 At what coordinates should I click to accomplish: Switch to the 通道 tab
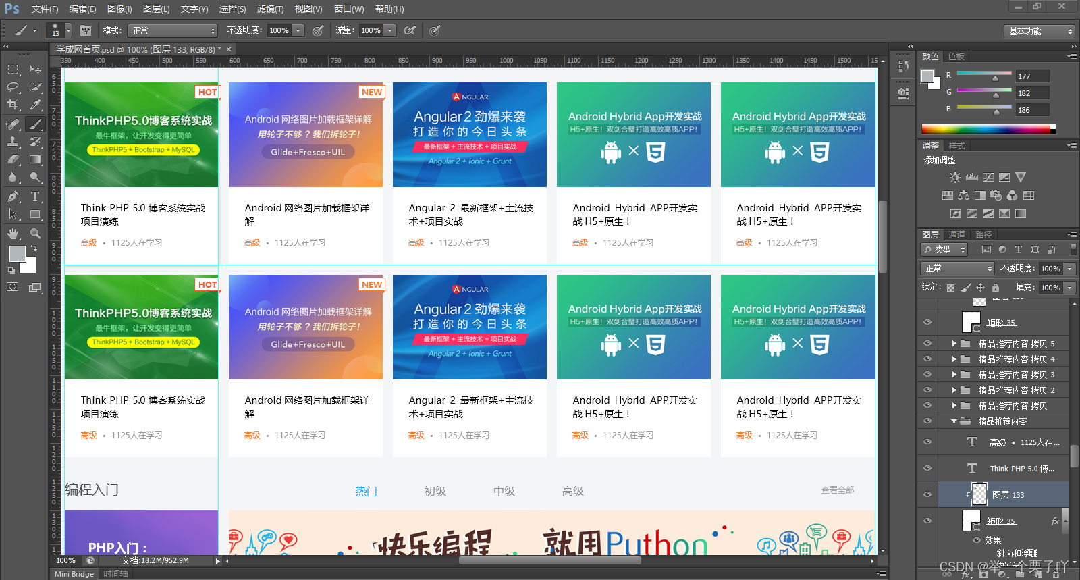[956, 234]
